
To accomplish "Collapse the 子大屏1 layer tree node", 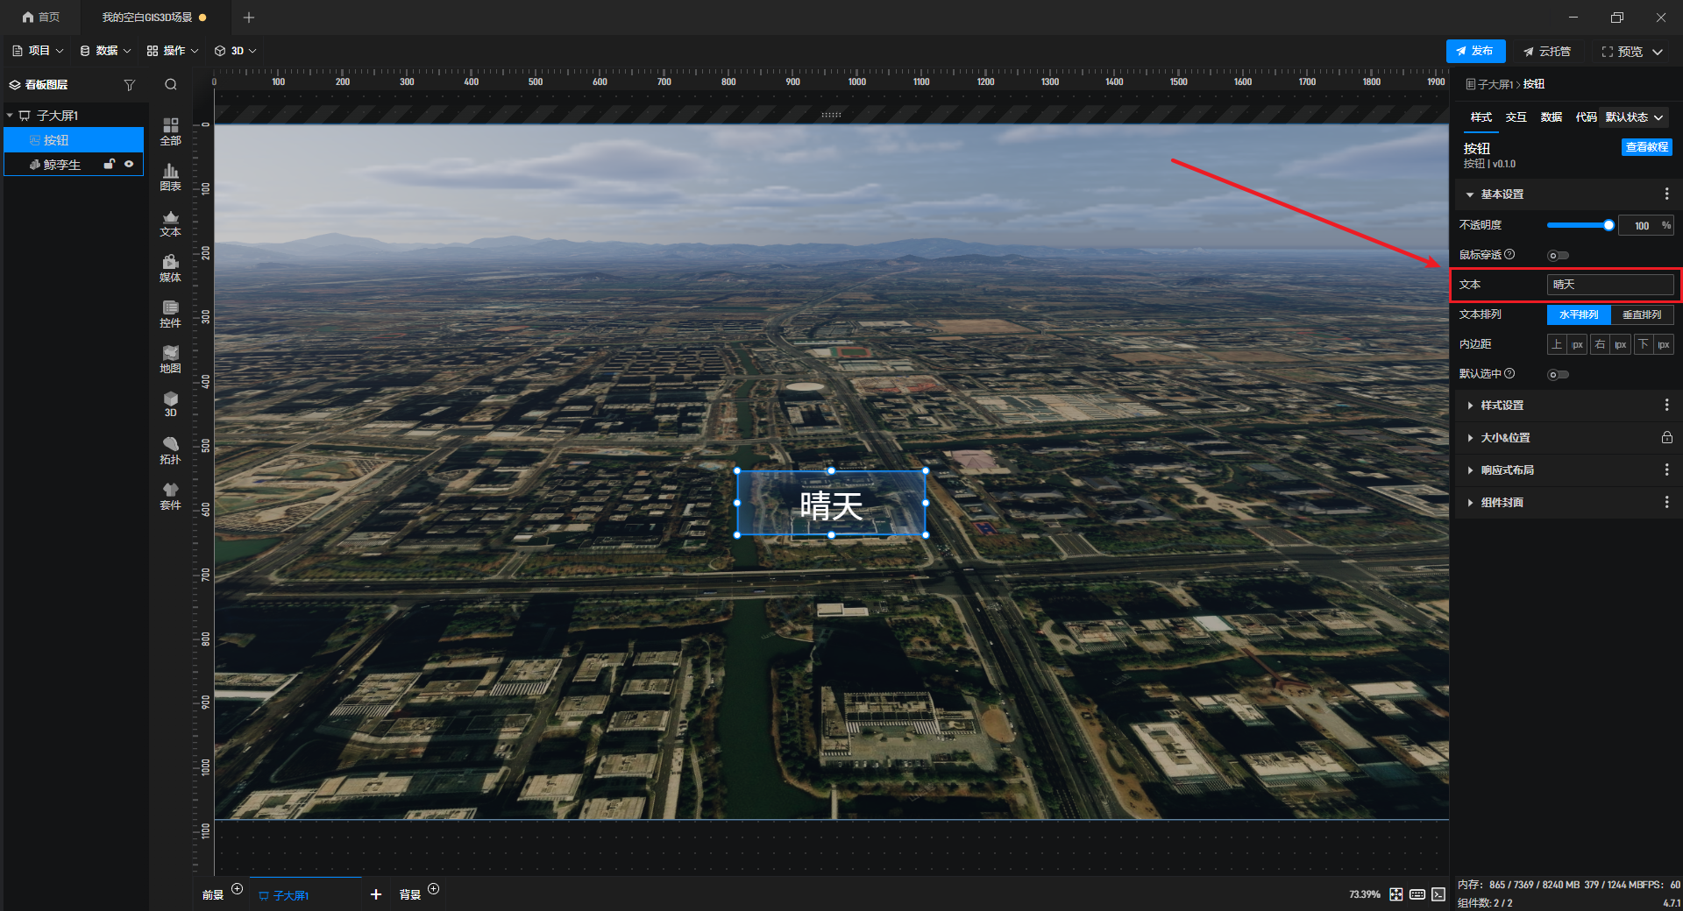I will coord(10,116).
